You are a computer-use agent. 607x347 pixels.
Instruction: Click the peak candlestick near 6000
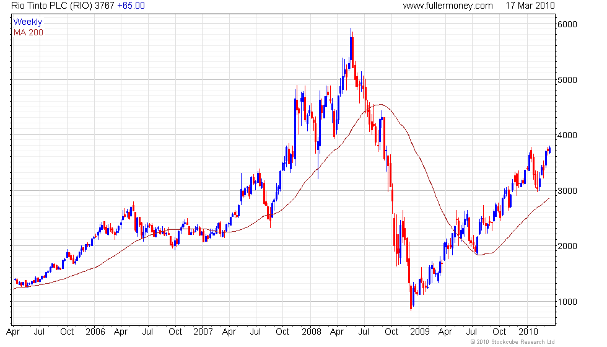coord(351,48)
